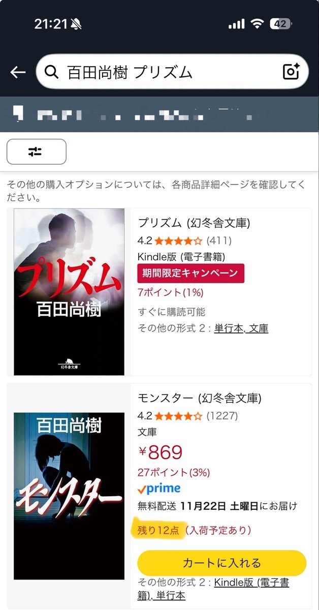Open the プリズム (幻冬舎文庫) title

click(x=194, y=223)
